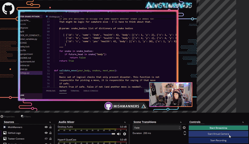Click DEBUG CONSOLE tab in previewed VS Code

tap(91, 91)
